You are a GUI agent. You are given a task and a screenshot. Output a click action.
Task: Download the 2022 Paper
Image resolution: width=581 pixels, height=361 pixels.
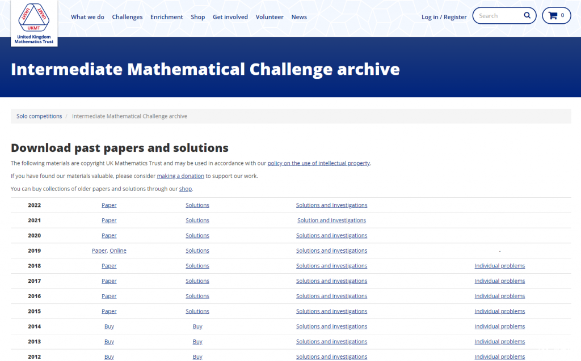[109, 205]
